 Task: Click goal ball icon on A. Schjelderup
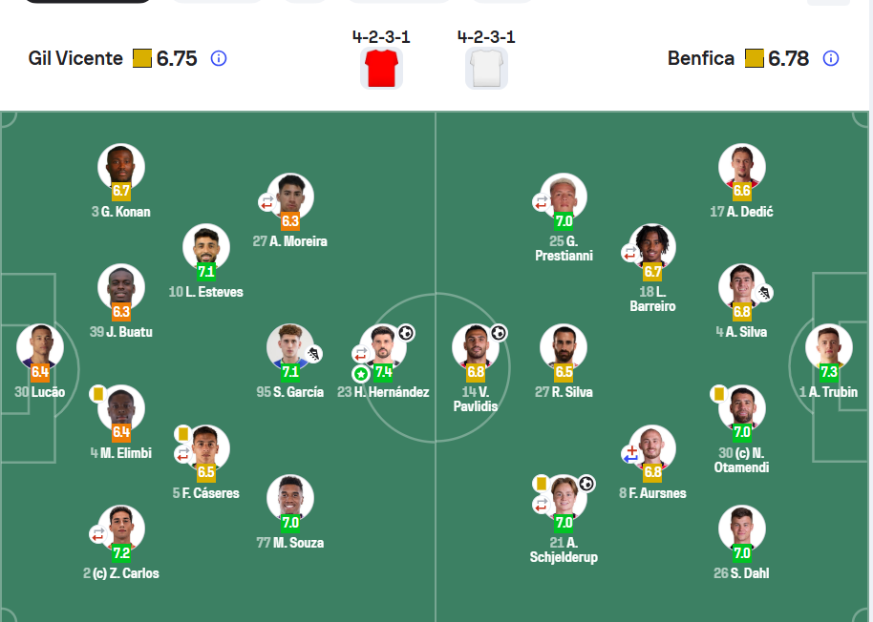click(586, 484)
